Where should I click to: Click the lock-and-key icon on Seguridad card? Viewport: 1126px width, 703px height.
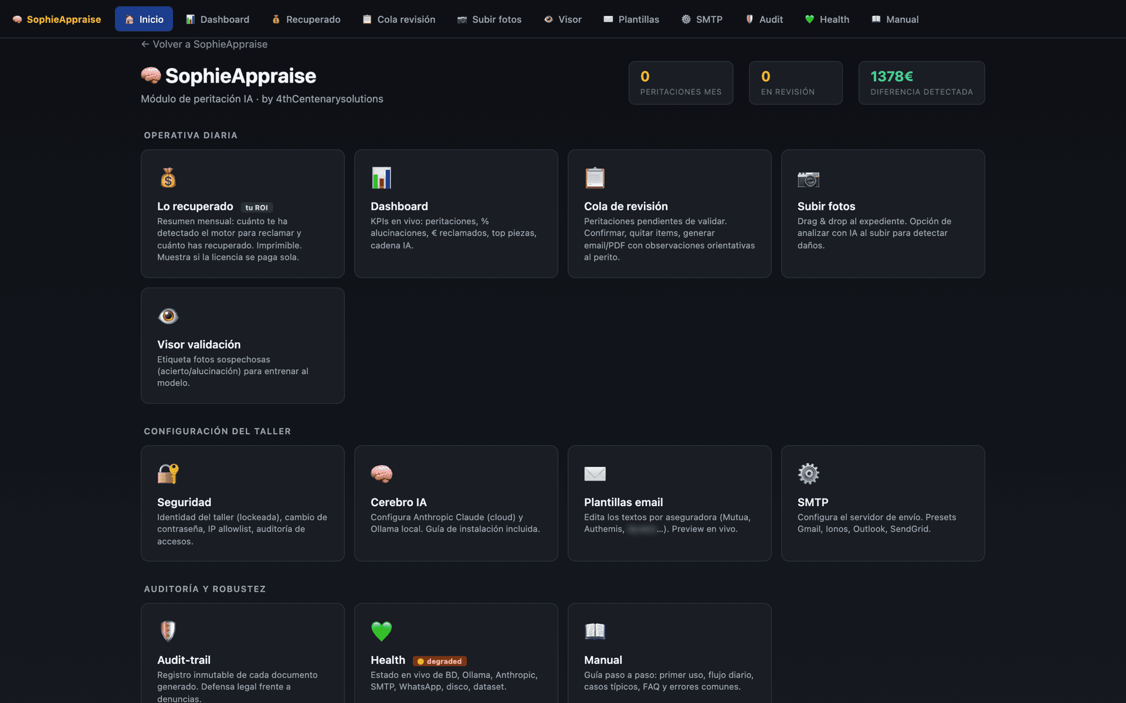click(x=168, y=473)
